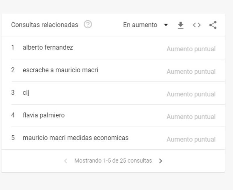Viewport: 233px width, 190px height.
Task: Click the 'Consultas relacionadas' heading
Action: tap(45, 25)
